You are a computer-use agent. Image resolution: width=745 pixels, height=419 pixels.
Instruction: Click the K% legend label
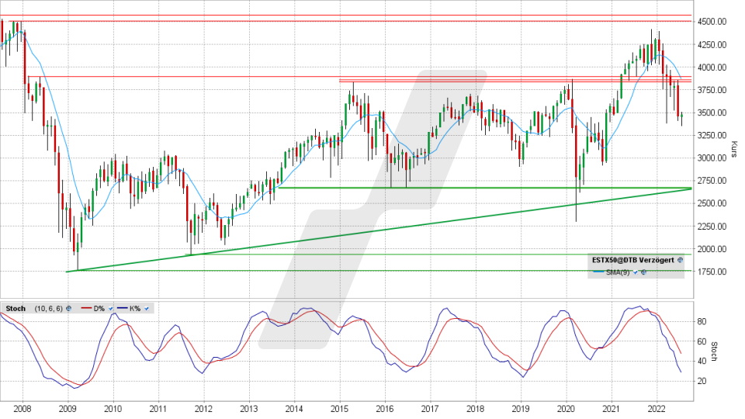coord(135,308)
